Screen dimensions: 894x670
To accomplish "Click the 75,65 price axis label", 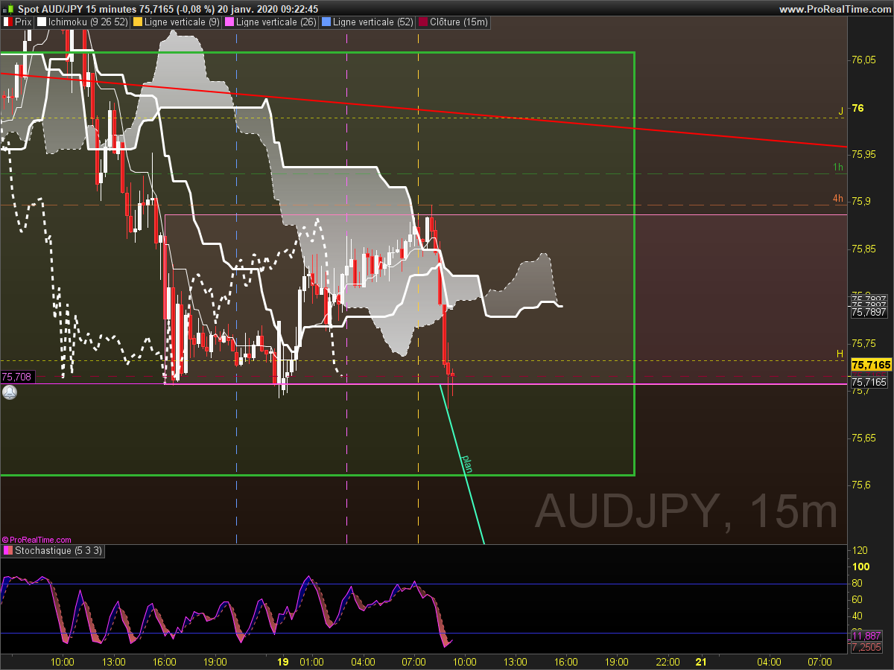I will pos(863,438).
